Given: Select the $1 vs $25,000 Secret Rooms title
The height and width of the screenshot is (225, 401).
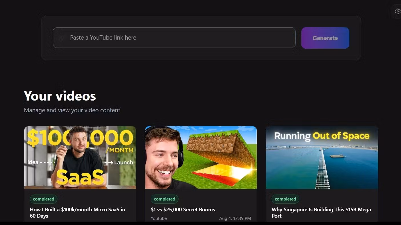Looking at the screenshot, I should [x=183, y=209].
